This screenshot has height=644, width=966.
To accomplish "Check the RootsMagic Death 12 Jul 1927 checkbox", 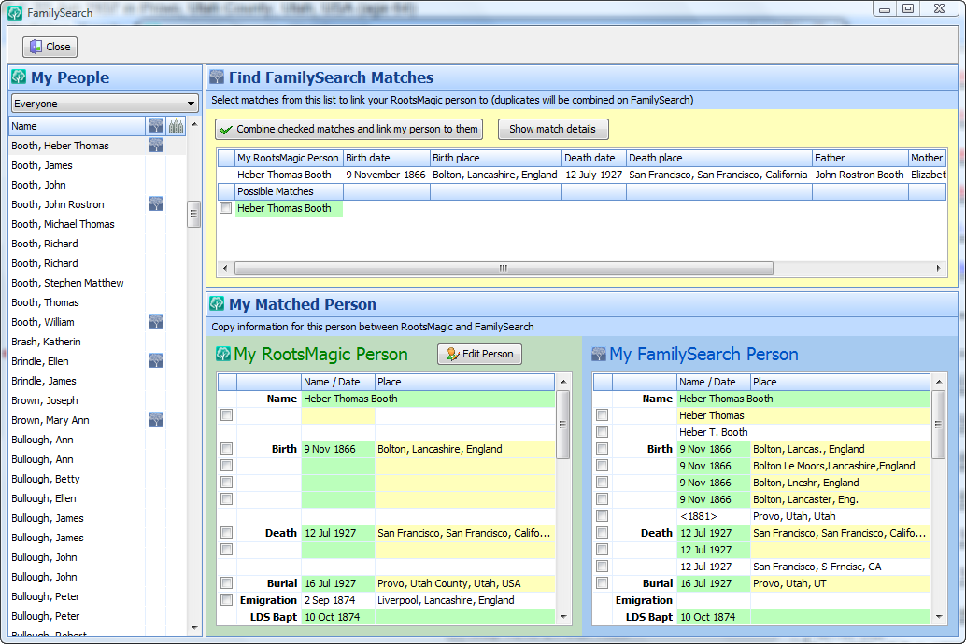I will [x=227, y=533].
